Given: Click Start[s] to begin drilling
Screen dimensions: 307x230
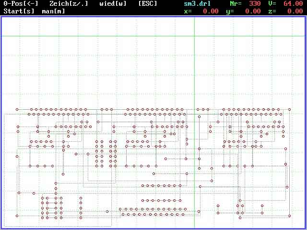Looking at the screenshot, I should pyautogui.click(x=19, y=11).
